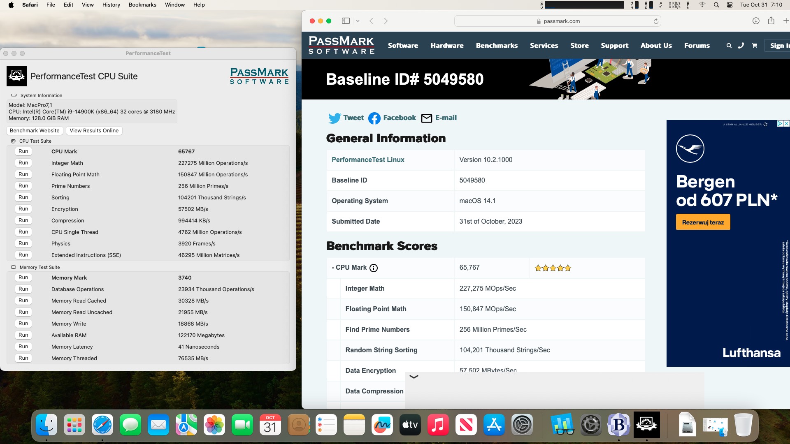This screenshot has height=444, width=790.
Task: Click the passmark.com address bar
Action: (x=561, y=21)
